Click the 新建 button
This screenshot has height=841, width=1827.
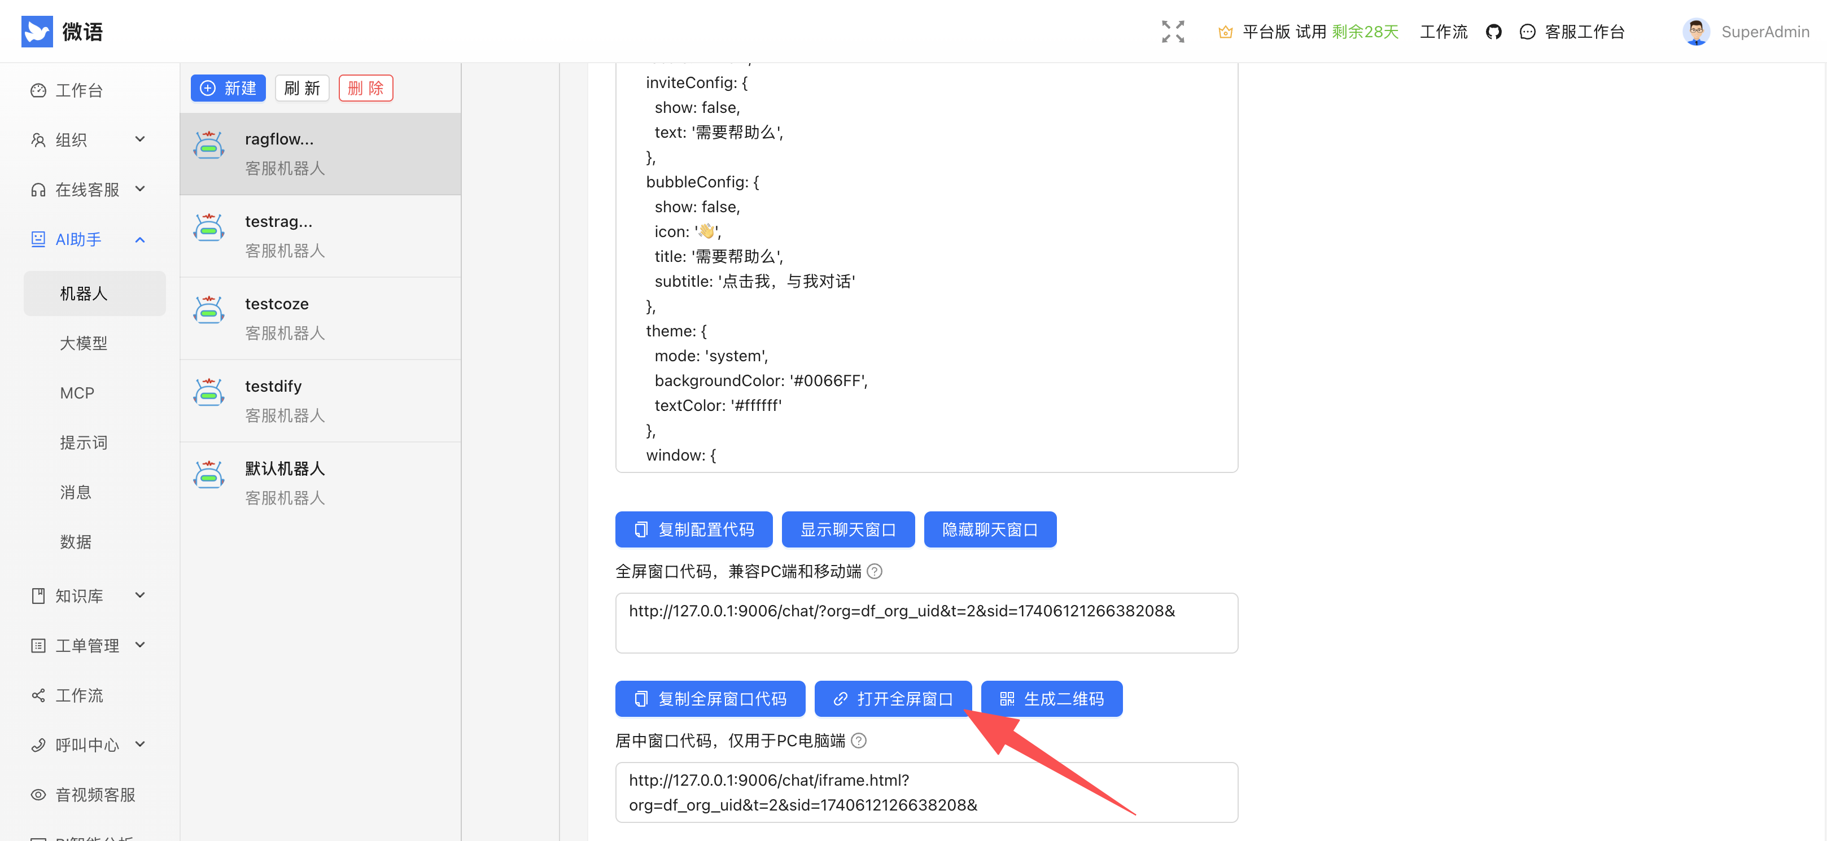228,88
